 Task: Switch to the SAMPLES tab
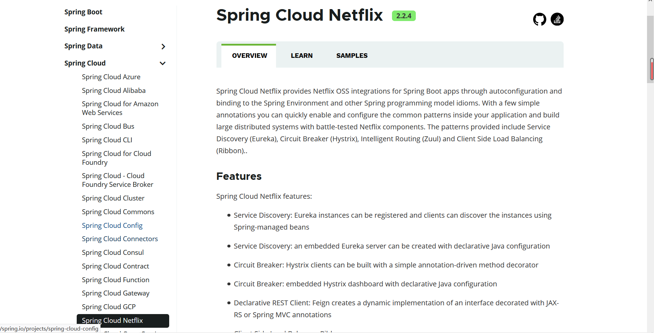tap(352, 56)
